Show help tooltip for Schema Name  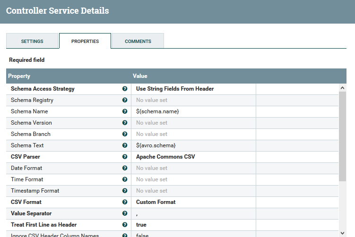coord(125,111)
